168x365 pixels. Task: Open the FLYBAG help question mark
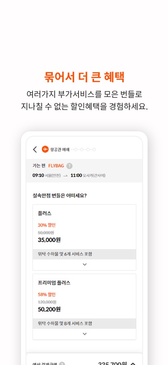[69, 166]
